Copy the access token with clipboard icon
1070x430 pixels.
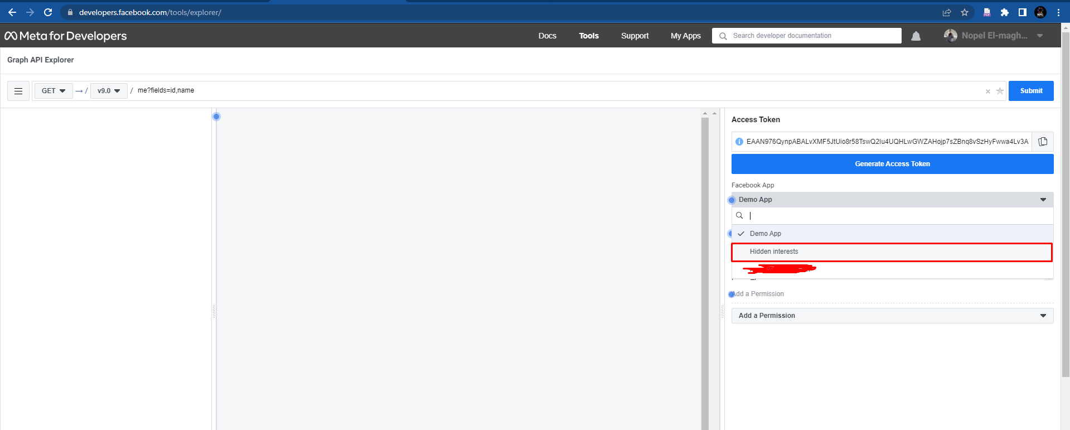click(1043, 142)
